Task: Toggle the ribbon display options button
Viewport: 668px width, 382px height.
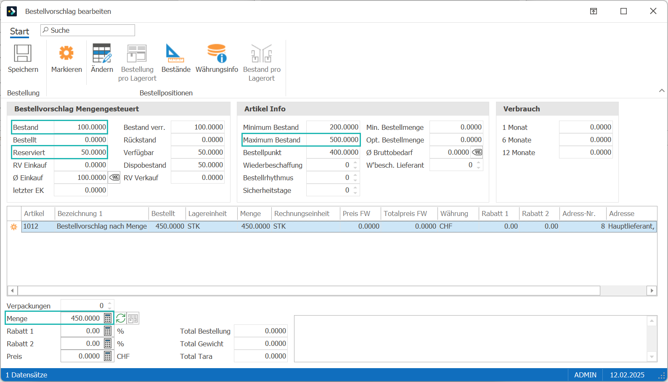Action: click(594, 11)
